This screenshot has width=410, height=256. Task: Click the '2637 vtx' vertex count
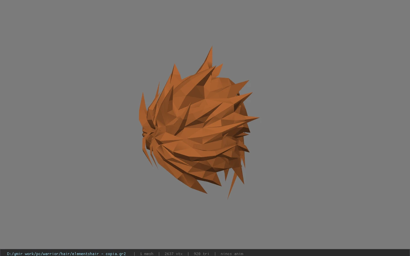point(174,254)
